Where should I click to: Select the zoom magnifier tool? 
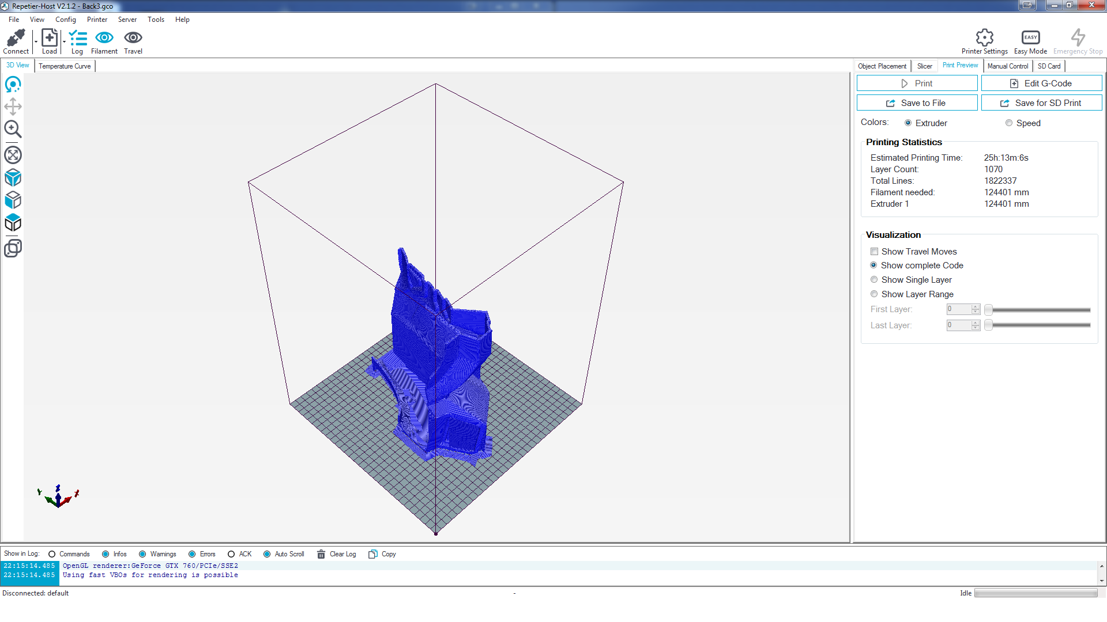pos(13,129)
